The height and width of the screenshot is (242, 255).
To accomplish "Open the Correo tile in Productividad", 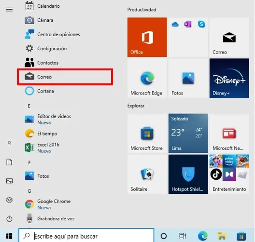I will [x=229, y=37].
